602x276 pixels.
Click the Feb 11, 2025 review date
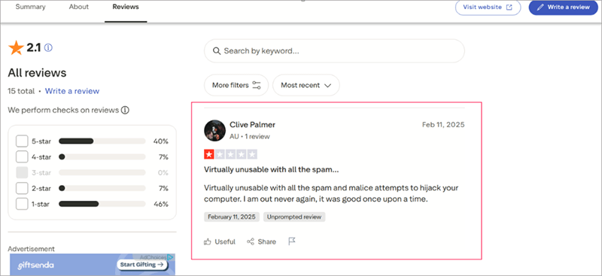click(443, 125)
